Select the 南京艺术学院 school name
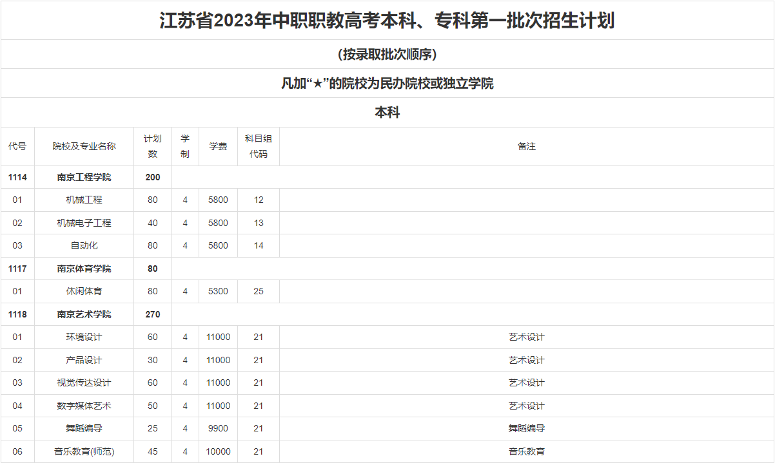This screenshot has width=775, height=463. coord(84,314)
